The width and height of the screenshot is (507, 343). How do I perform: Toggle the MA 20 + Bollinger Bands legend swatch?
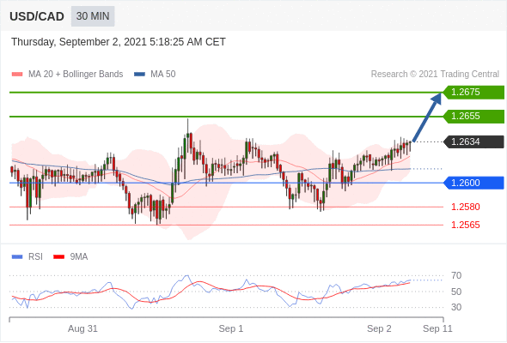17,75
